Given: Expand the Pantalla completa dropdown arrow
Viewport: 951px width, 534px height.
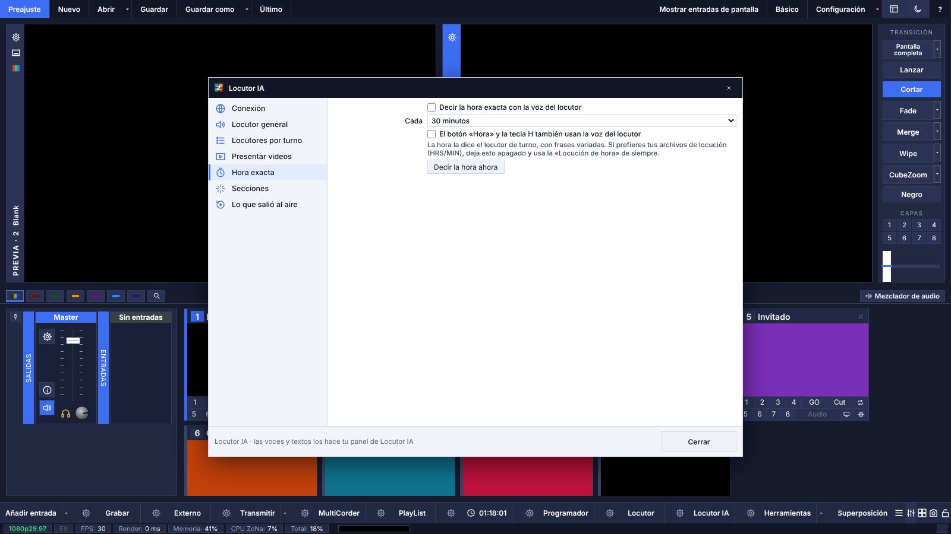Looking at the screenshot, I should coord(937,50).
